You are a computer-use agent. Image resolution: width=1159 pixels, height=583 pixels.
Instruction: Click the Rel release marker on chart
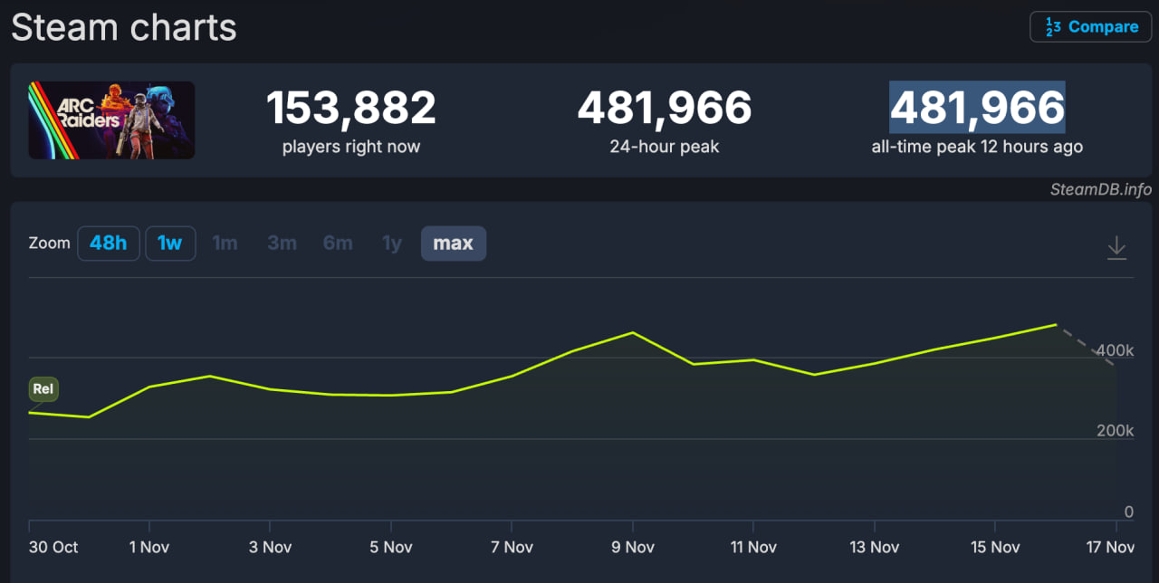[x=43, y=389]
